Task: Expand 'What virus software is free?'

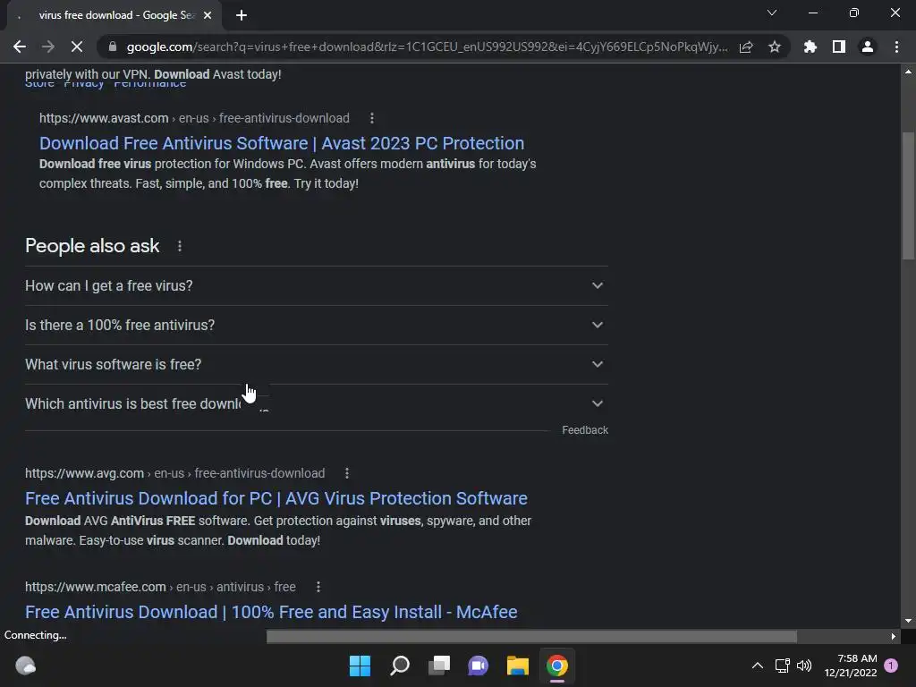Action: click(x=317, y=364)
